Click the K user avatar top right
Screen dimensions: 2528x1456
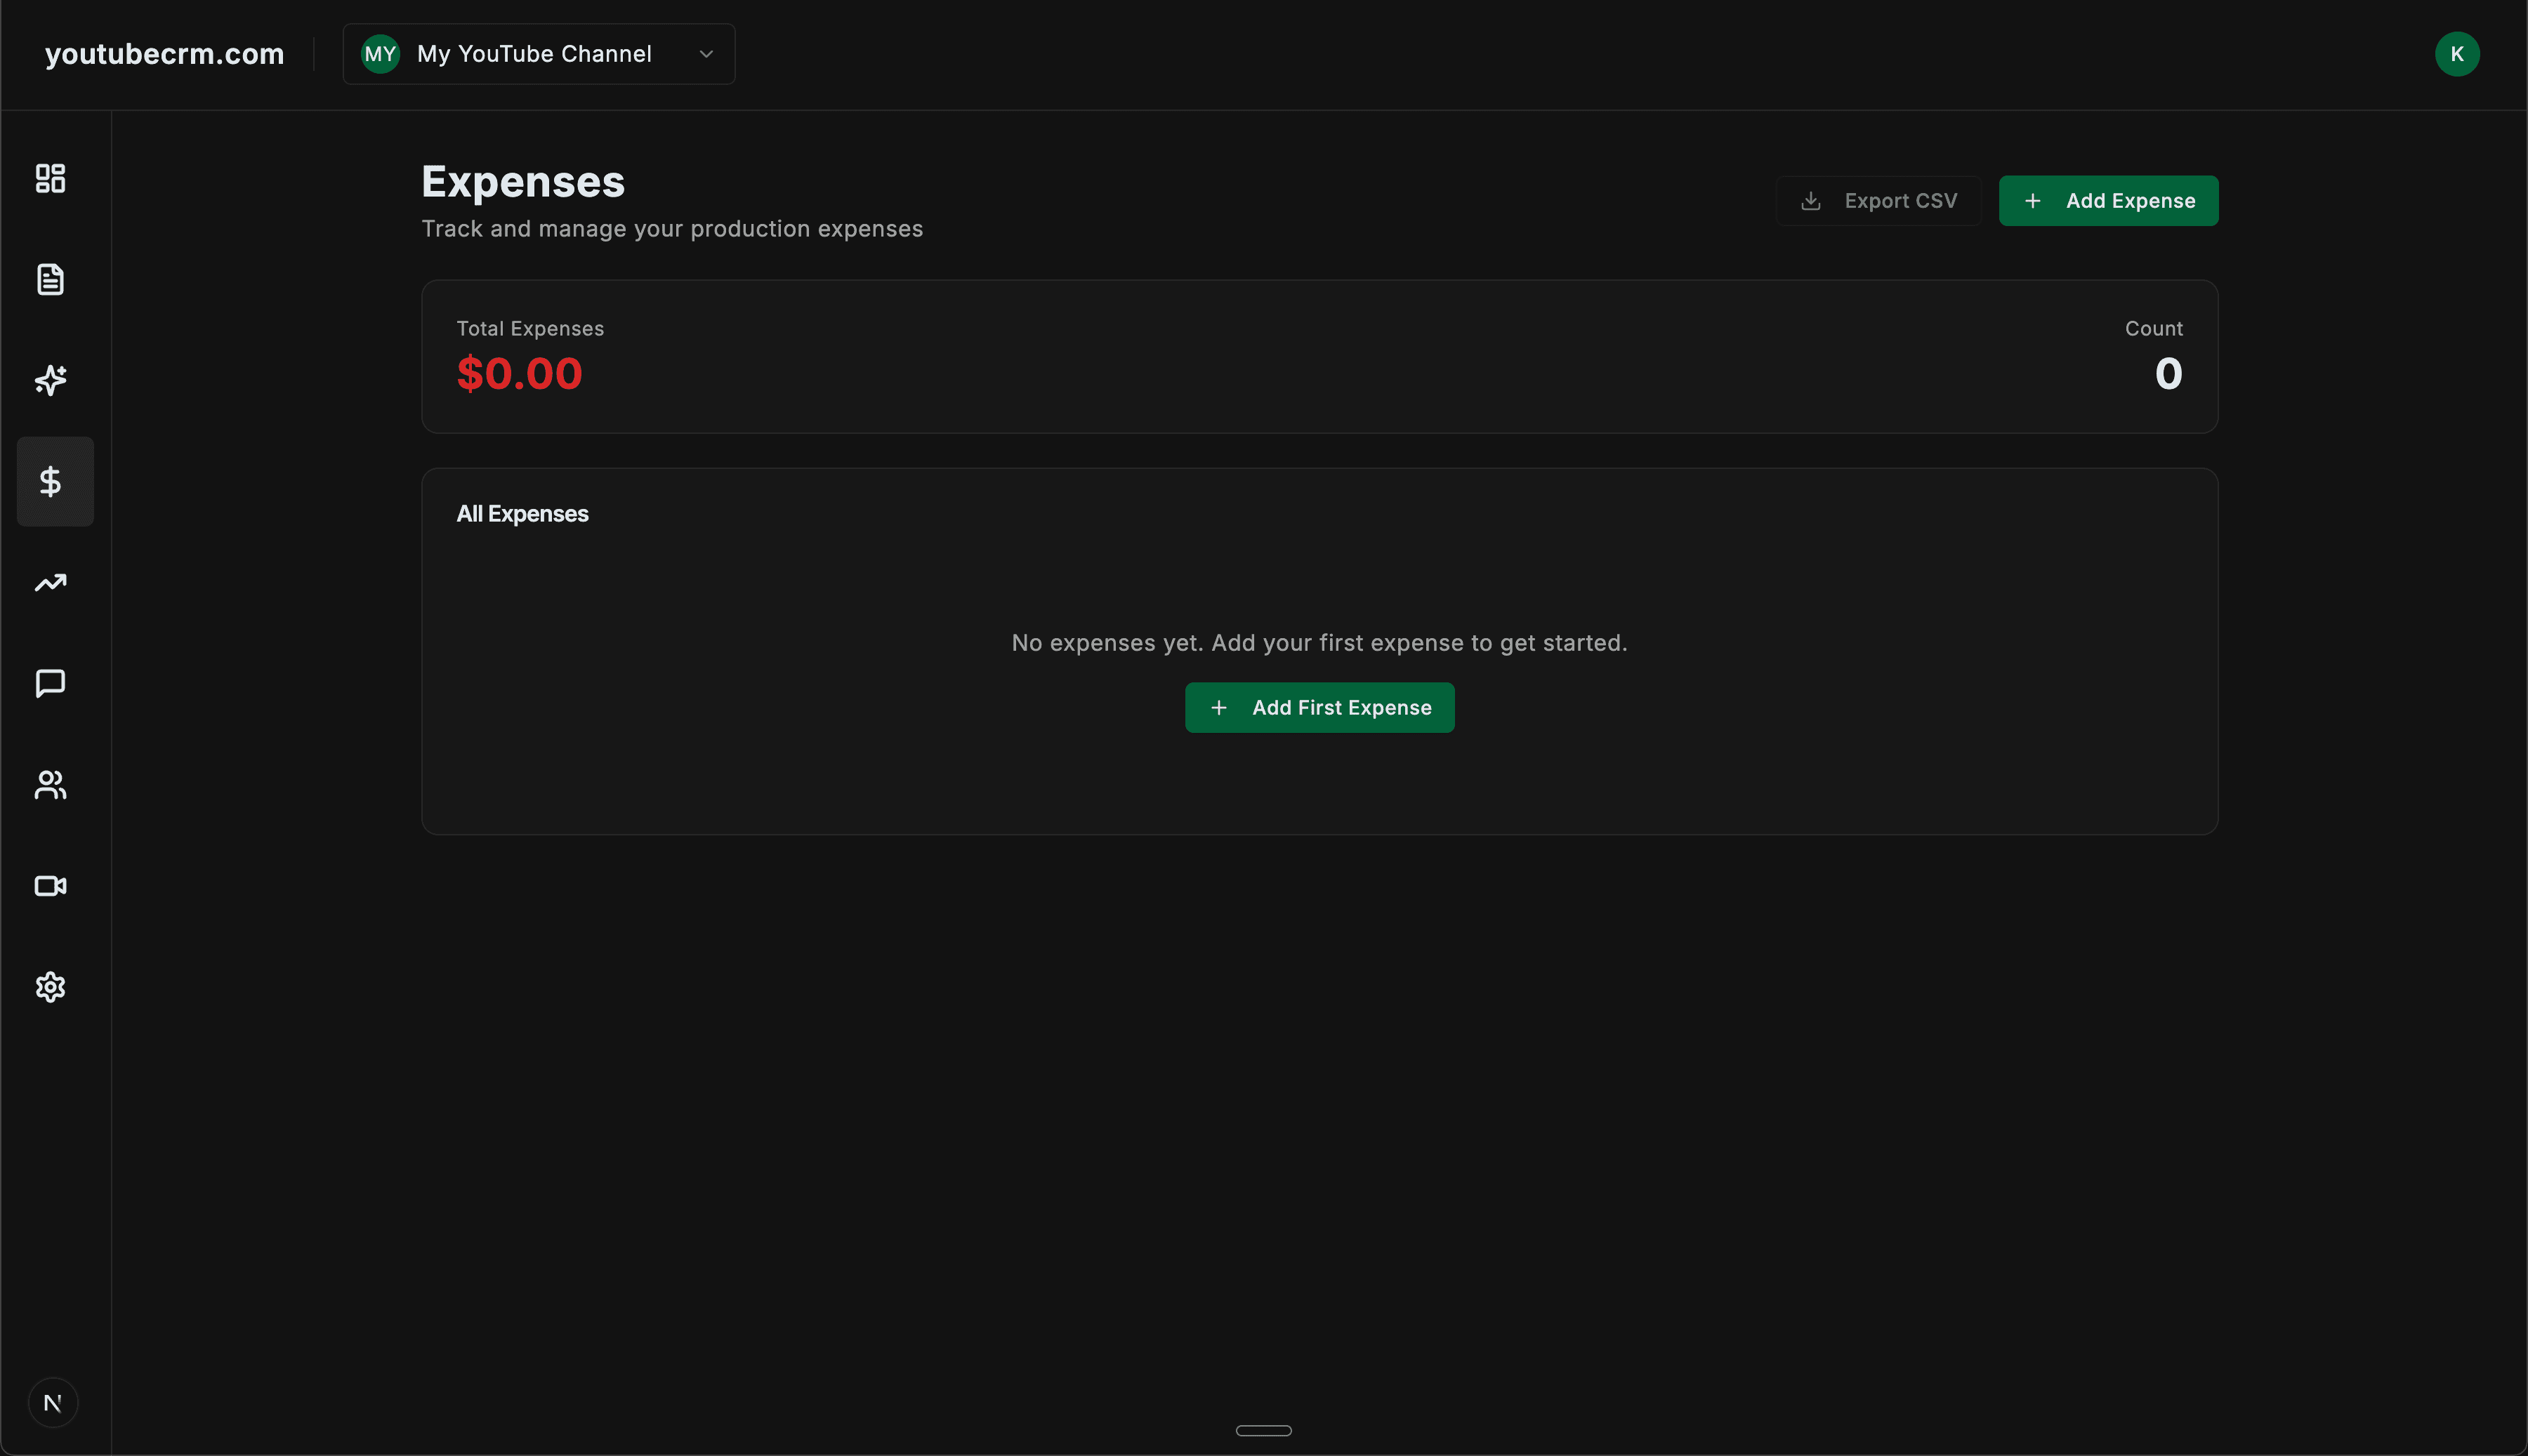pyautogui.click(x=2459, y=54)
